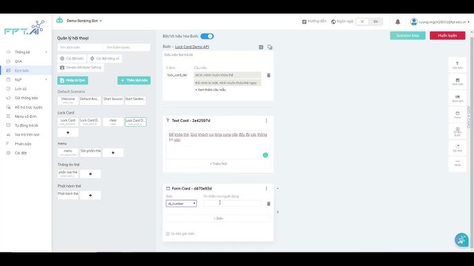
Task: Check Ưu tiên gán biến checkbox
Action: tap(168, 234)
